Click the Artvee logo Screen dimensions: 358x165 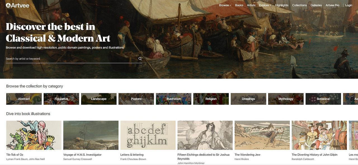tap(17, 5)
